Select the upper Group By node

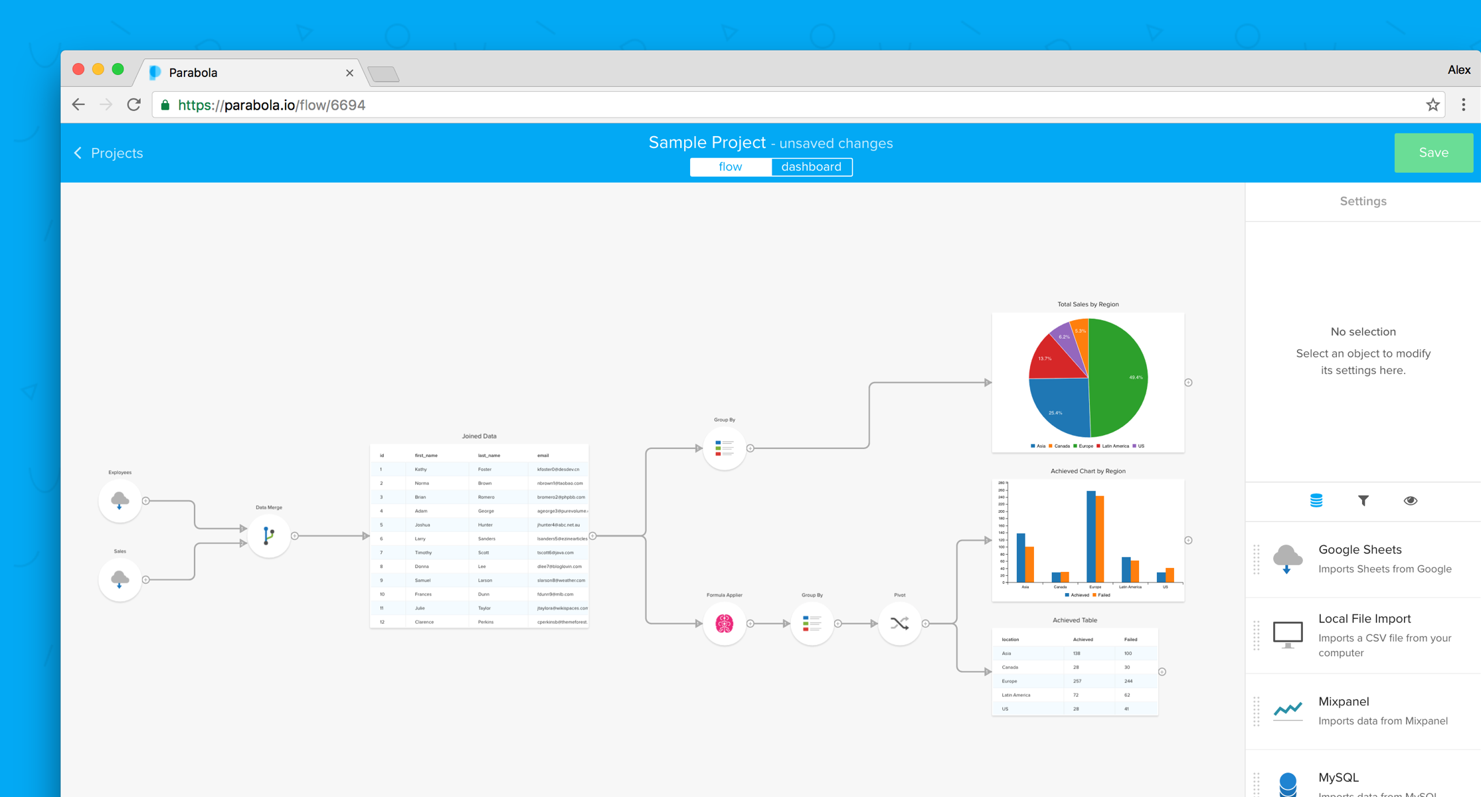724,448
